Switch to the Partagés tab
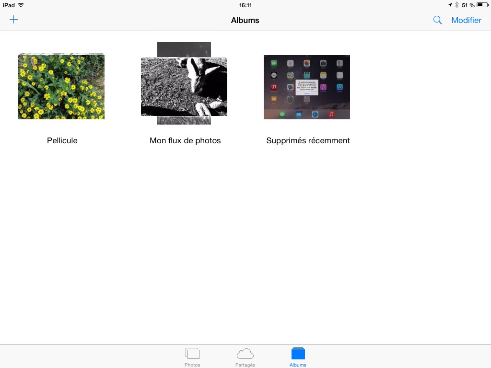 pyautogui.click(x=245, y=357)
